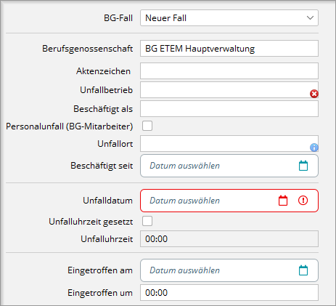The height and width of the screenshot is (306, 336).
Task: Toggle Unfalluhrzeit gesetzt checkbox
Action: point(147,221)
